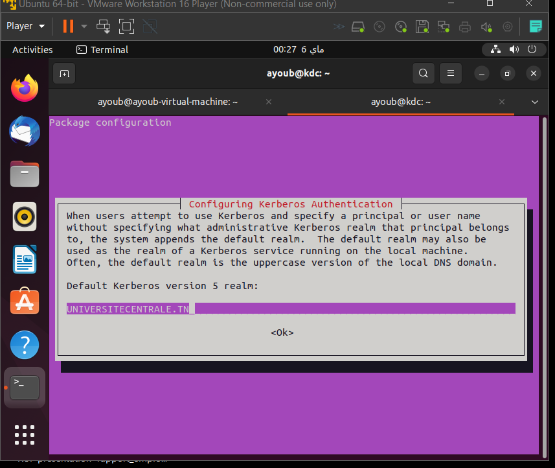
Task: Open the virtual machine sound device icon
Action: (x=487, y=27)
